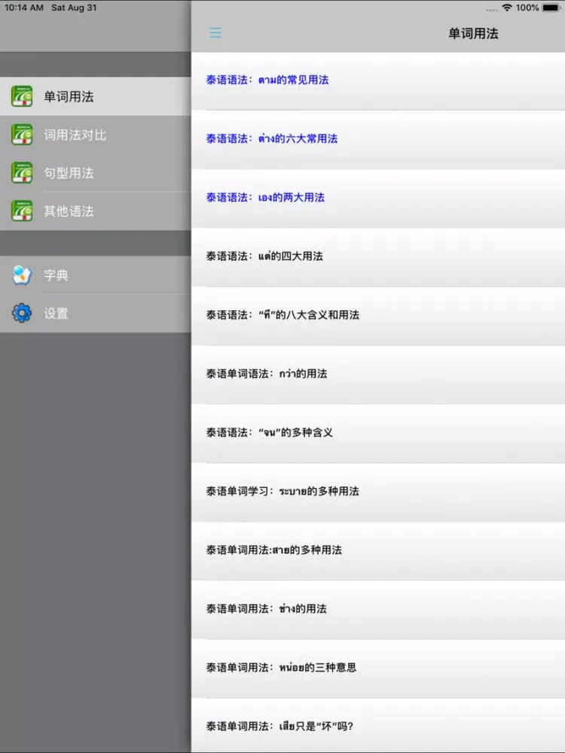Open article “ที่”的八大含义和用法
The image size is (565, 753).
coord(378,316)
